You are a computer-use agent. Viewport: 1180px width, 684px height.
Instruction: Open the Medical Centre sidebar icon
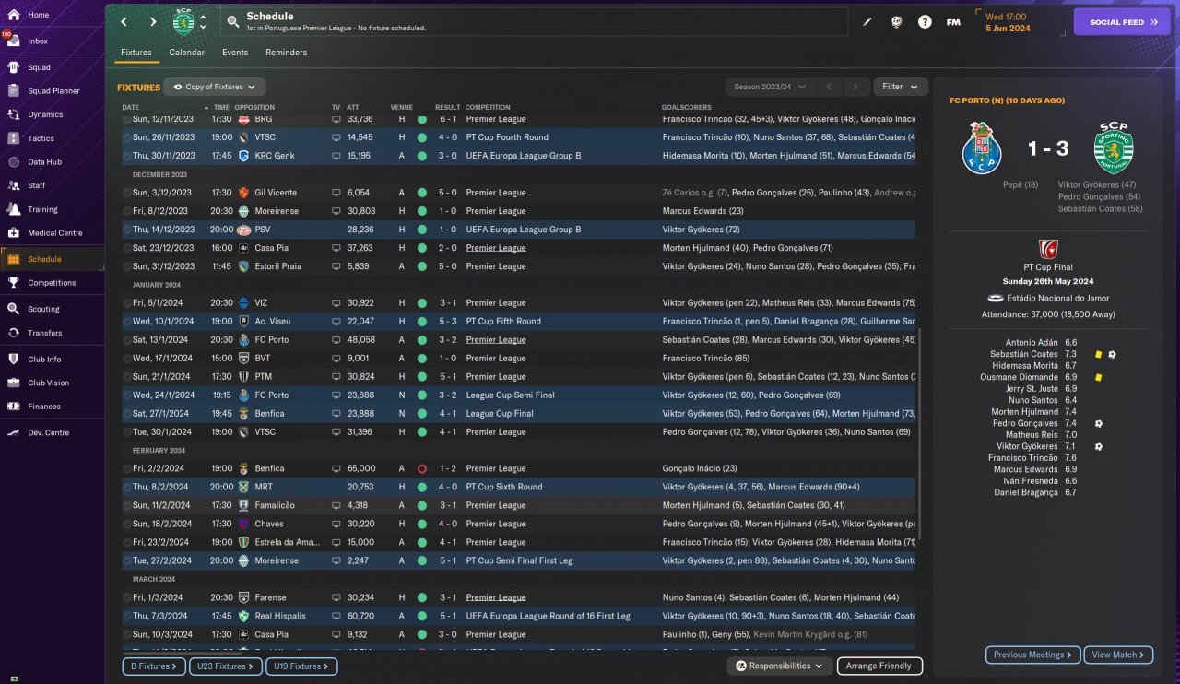point(14,233)
